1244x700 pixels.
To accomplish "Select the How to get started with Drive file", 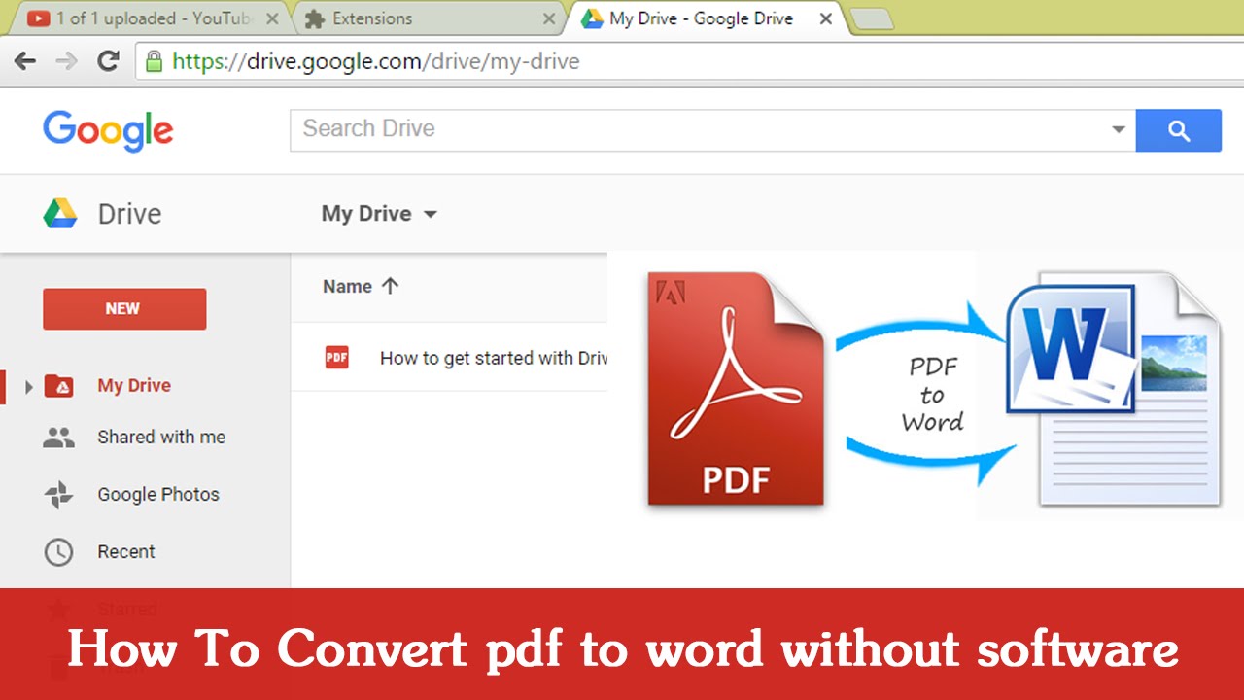I will [494, 358].
